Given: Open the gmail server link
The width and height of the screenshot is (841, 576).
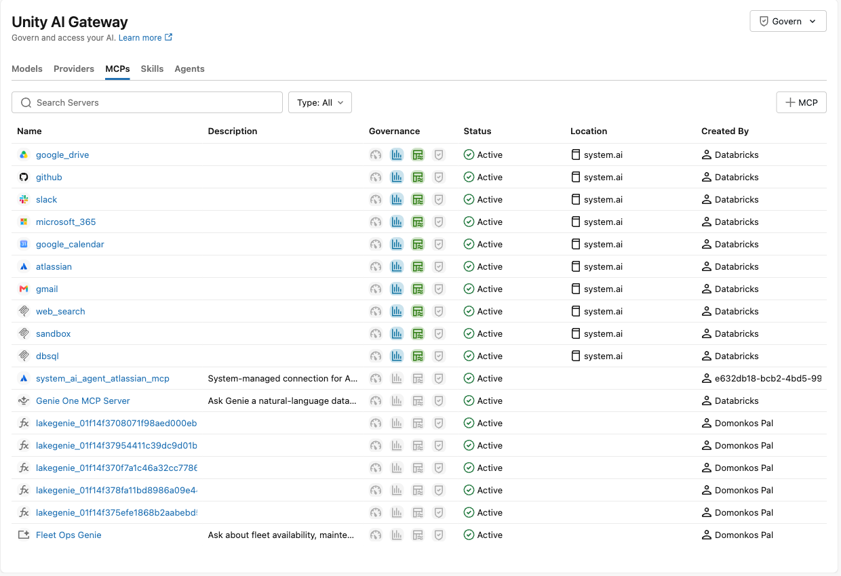Looking at the screenshot, I should click(47, 289).
